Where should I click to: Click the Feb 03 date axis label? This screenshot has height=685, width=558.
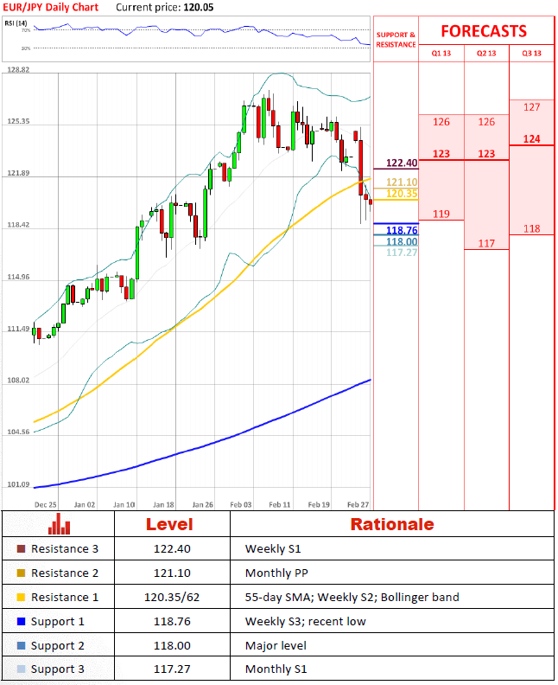(x=241, y=504)
